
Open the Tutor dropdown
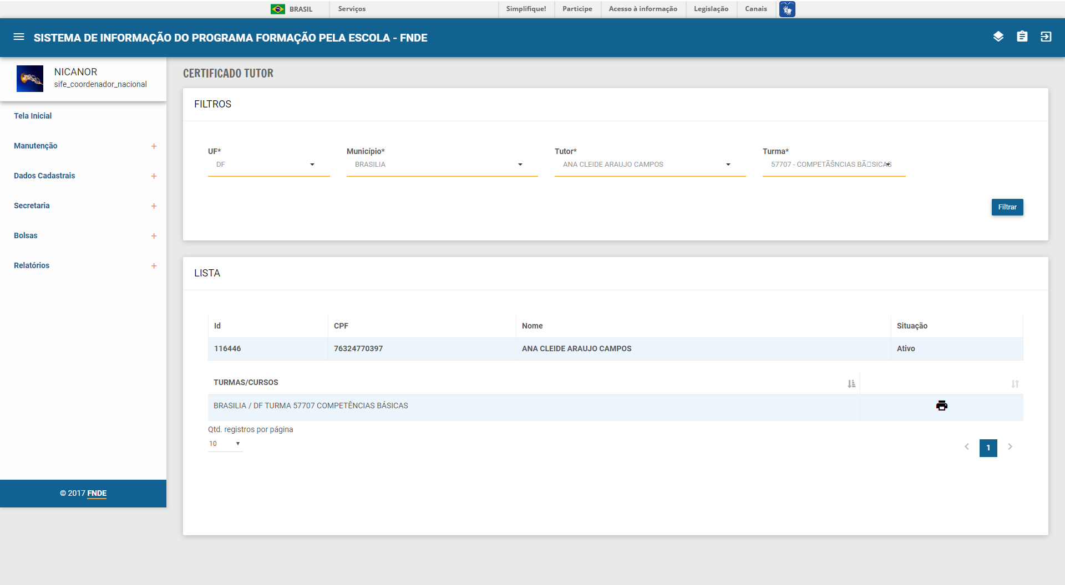(x=650, y=165)
